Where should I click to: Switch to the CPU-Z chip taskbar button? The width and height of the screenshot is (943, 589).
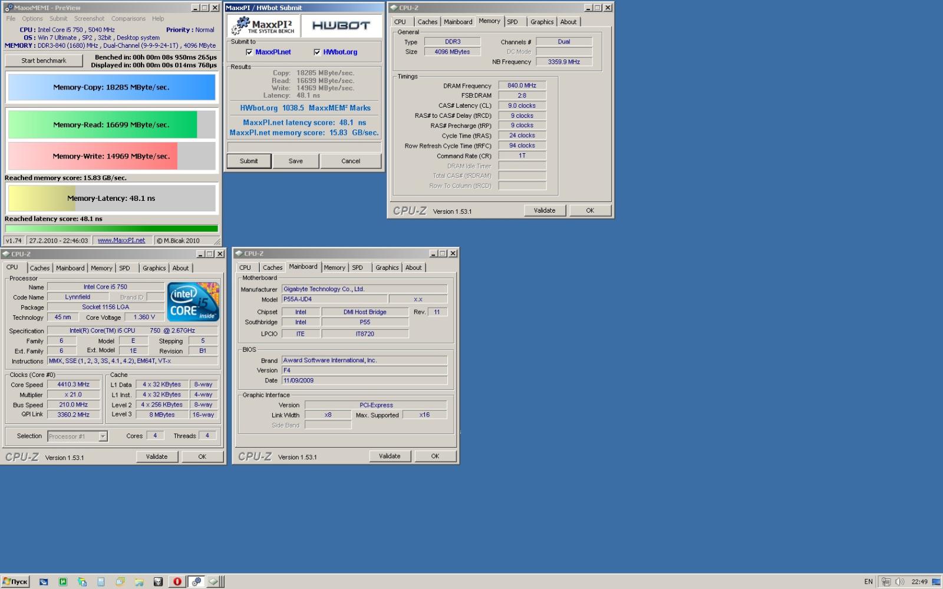(214, 581)
